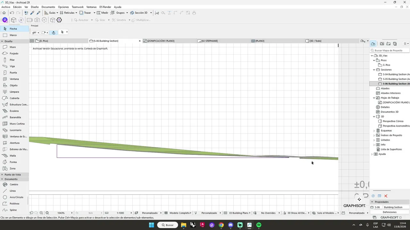Select the Puerta door tool
Screen dimensions: 410x230
14,73
